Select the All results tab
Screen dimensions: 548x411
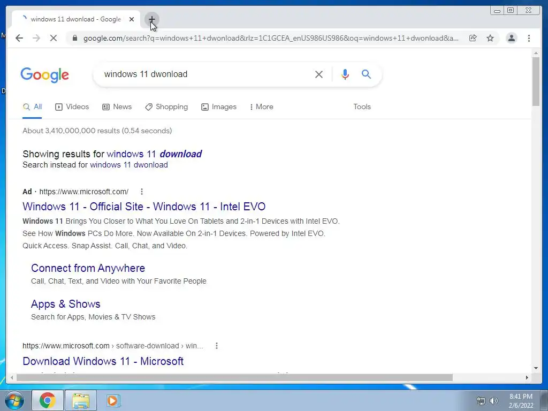[x=32, y=107]
